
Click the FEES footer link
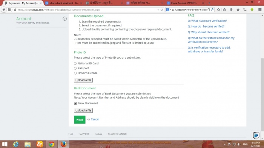point(71,134)
